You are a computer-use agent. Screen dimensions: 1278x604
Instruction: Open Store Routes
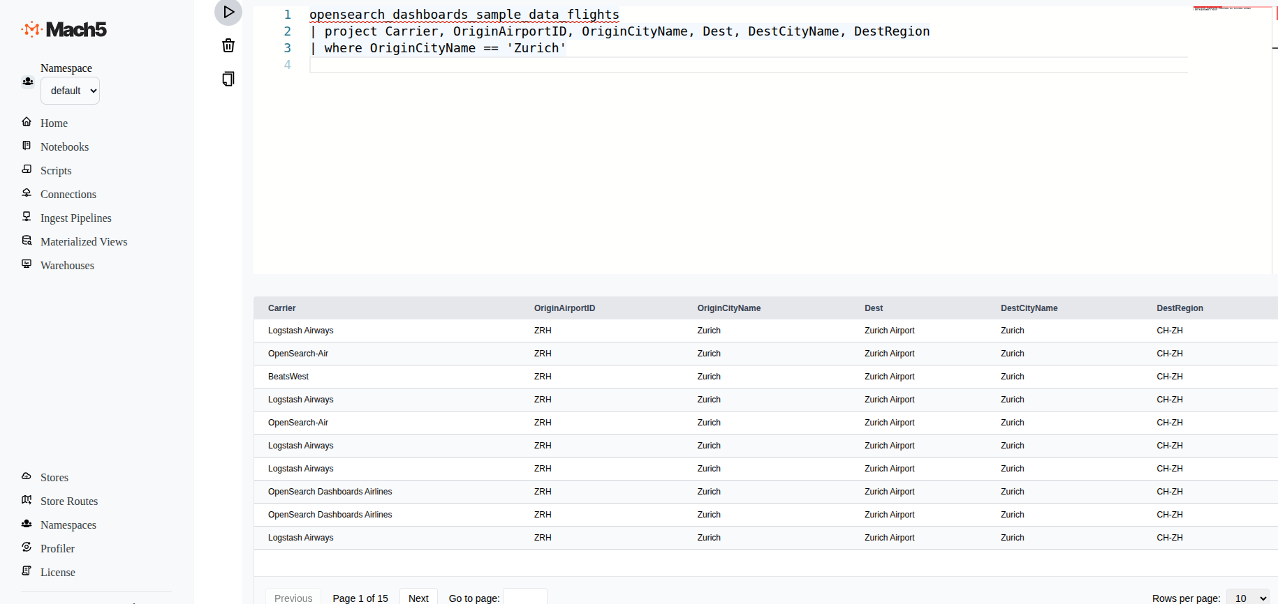(x=69, y=501)
